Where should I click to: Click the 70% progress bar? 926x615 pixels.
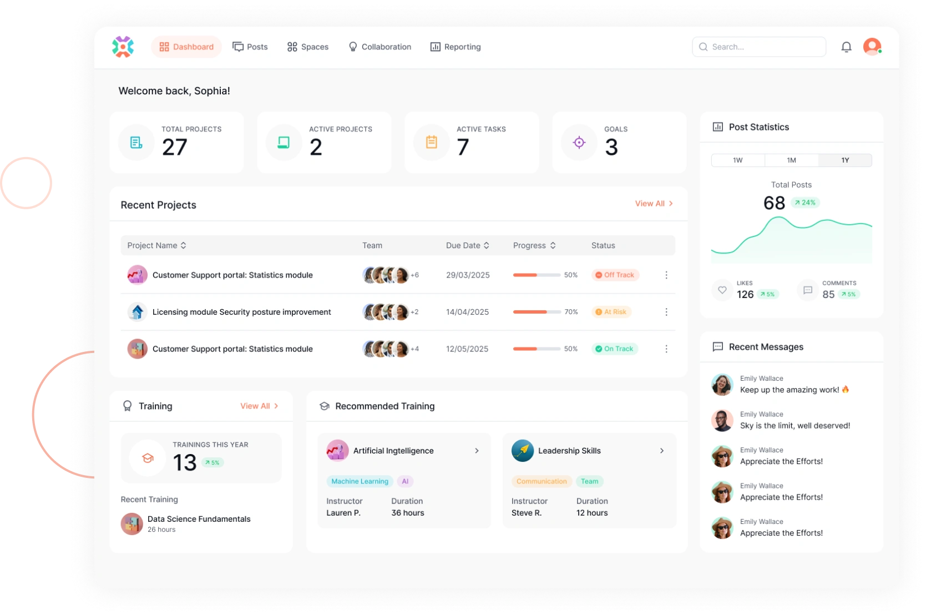tap(536, 312)
